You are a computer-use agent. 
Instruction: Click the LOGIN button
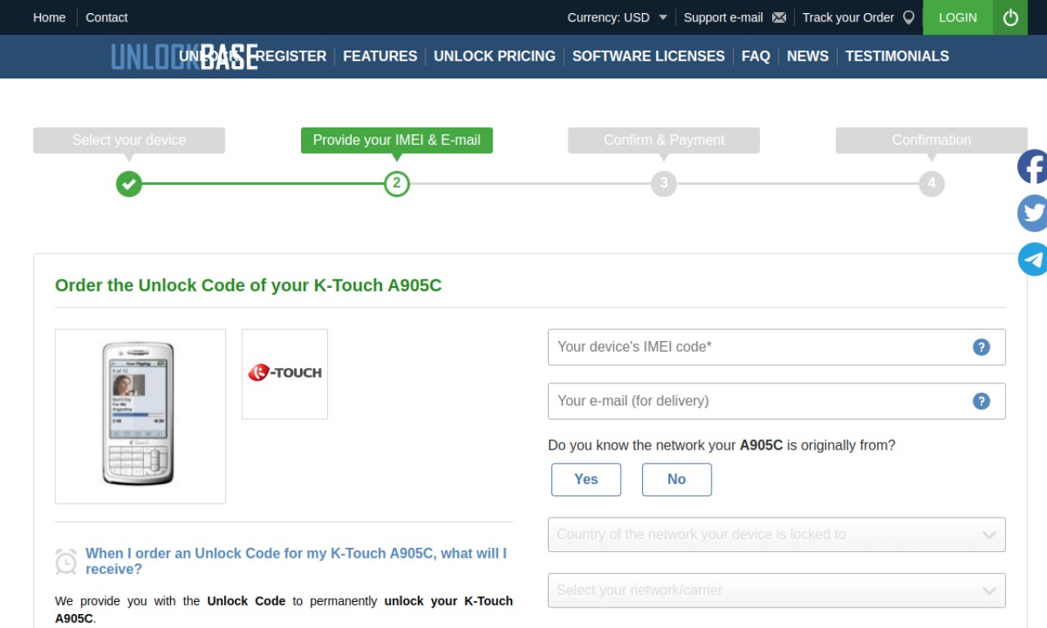click(958, 17)
